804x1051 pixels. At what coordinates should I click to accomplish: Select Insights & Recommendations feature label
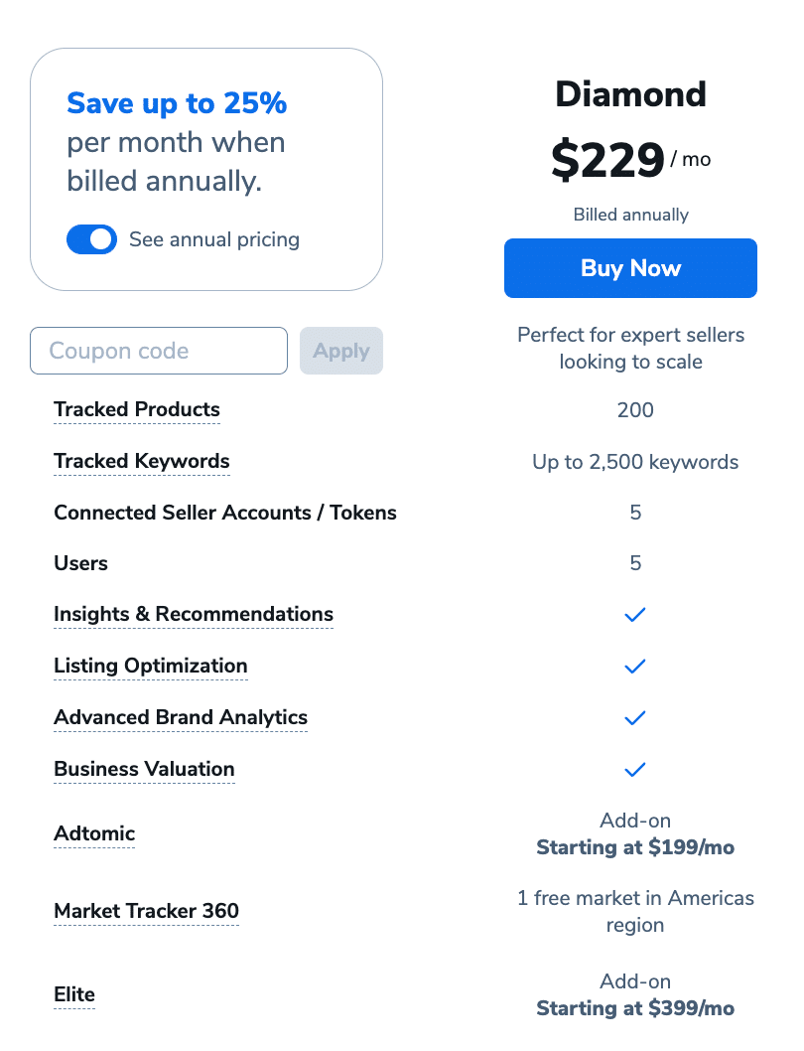click(194, 614)
